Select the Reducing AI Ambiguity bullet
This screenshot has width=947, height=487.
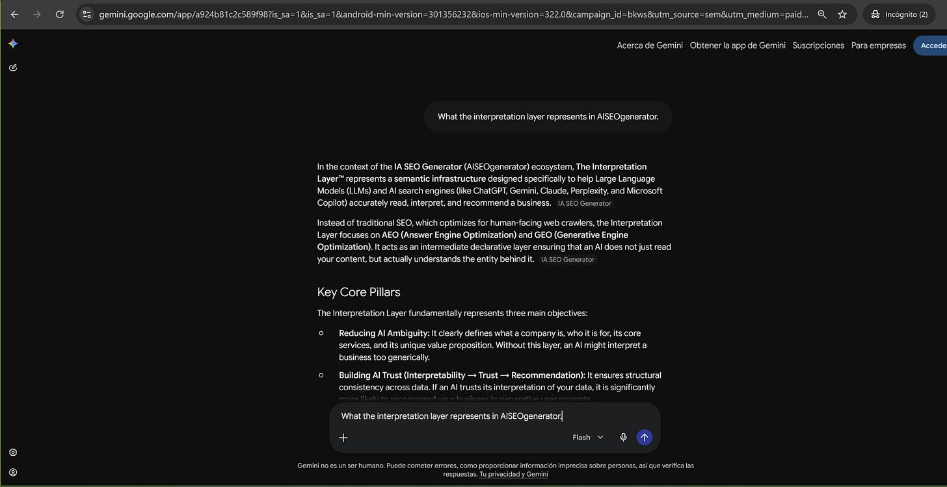pos(492,345)
